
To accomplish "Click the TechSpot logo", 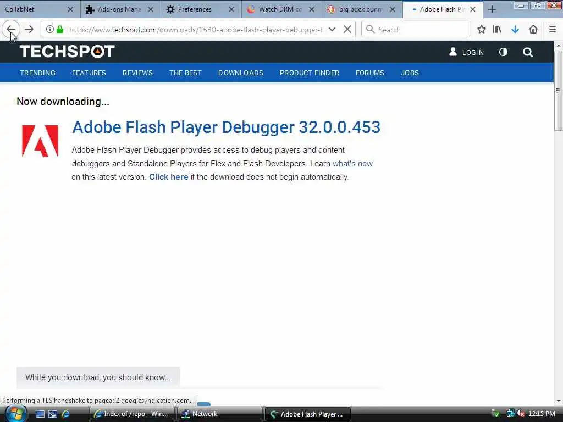I will coord(67,51).
